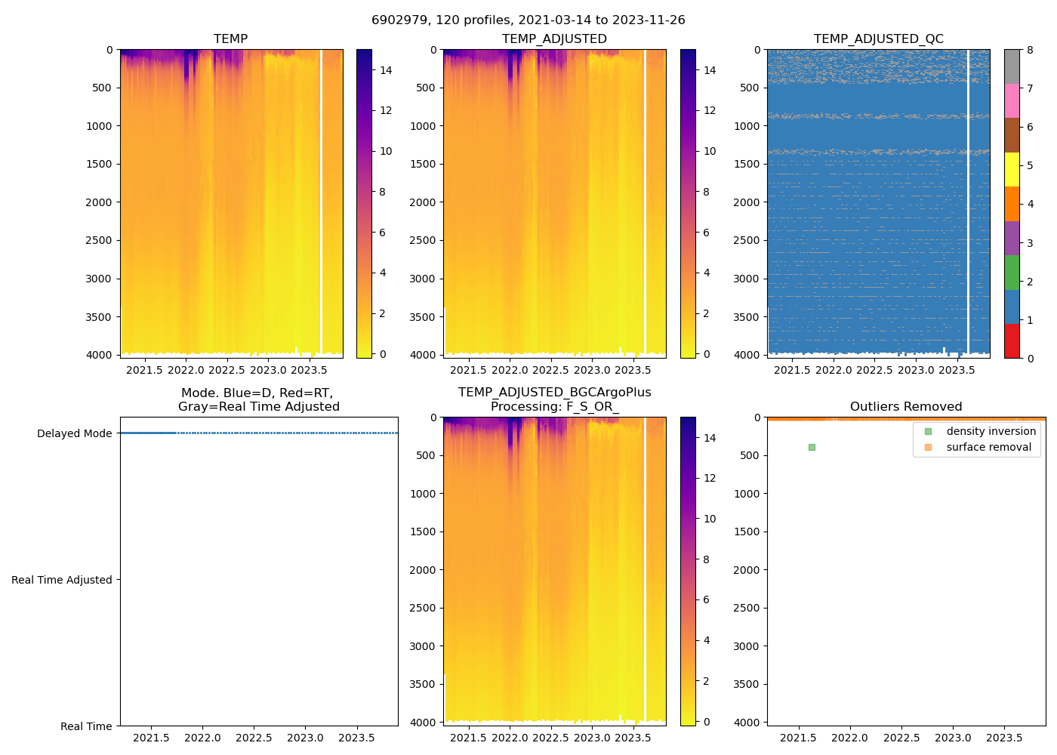Click the 'Real Time' y-axis label
Screen dimensions: 1057x755
coord(86,726)
